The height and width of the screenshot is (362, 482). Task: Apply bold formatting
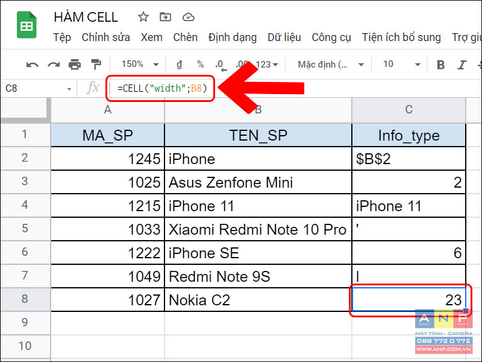click(440, 65)
